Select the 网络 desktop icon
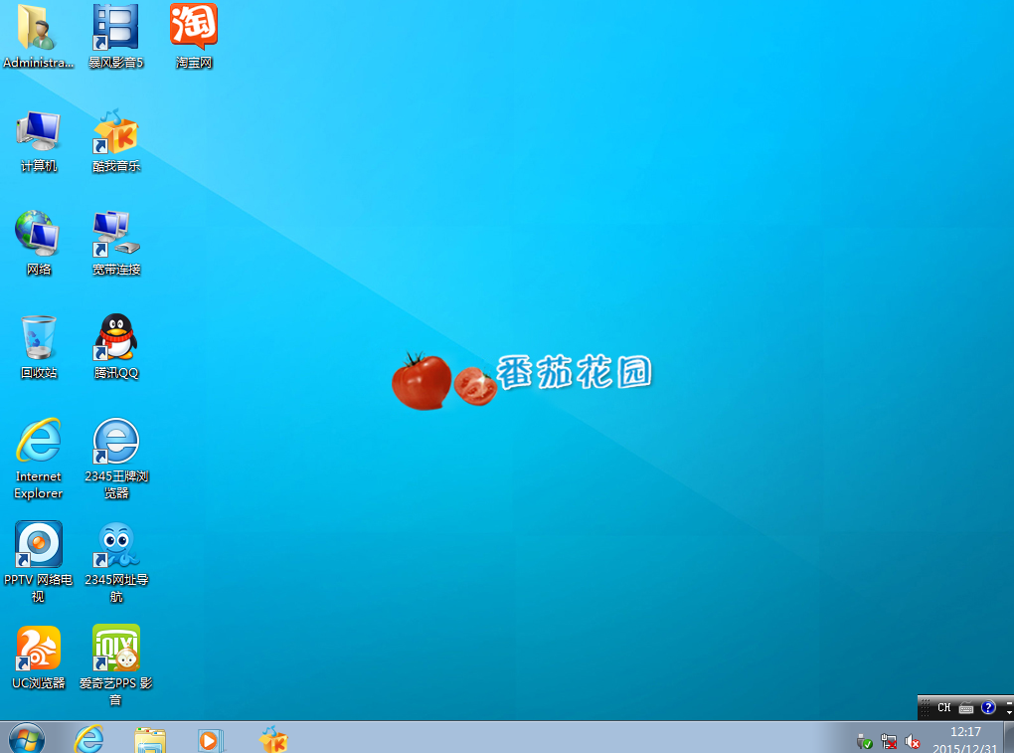The image size is (1014, 753). pyautogui.click(x=38, y=244)
